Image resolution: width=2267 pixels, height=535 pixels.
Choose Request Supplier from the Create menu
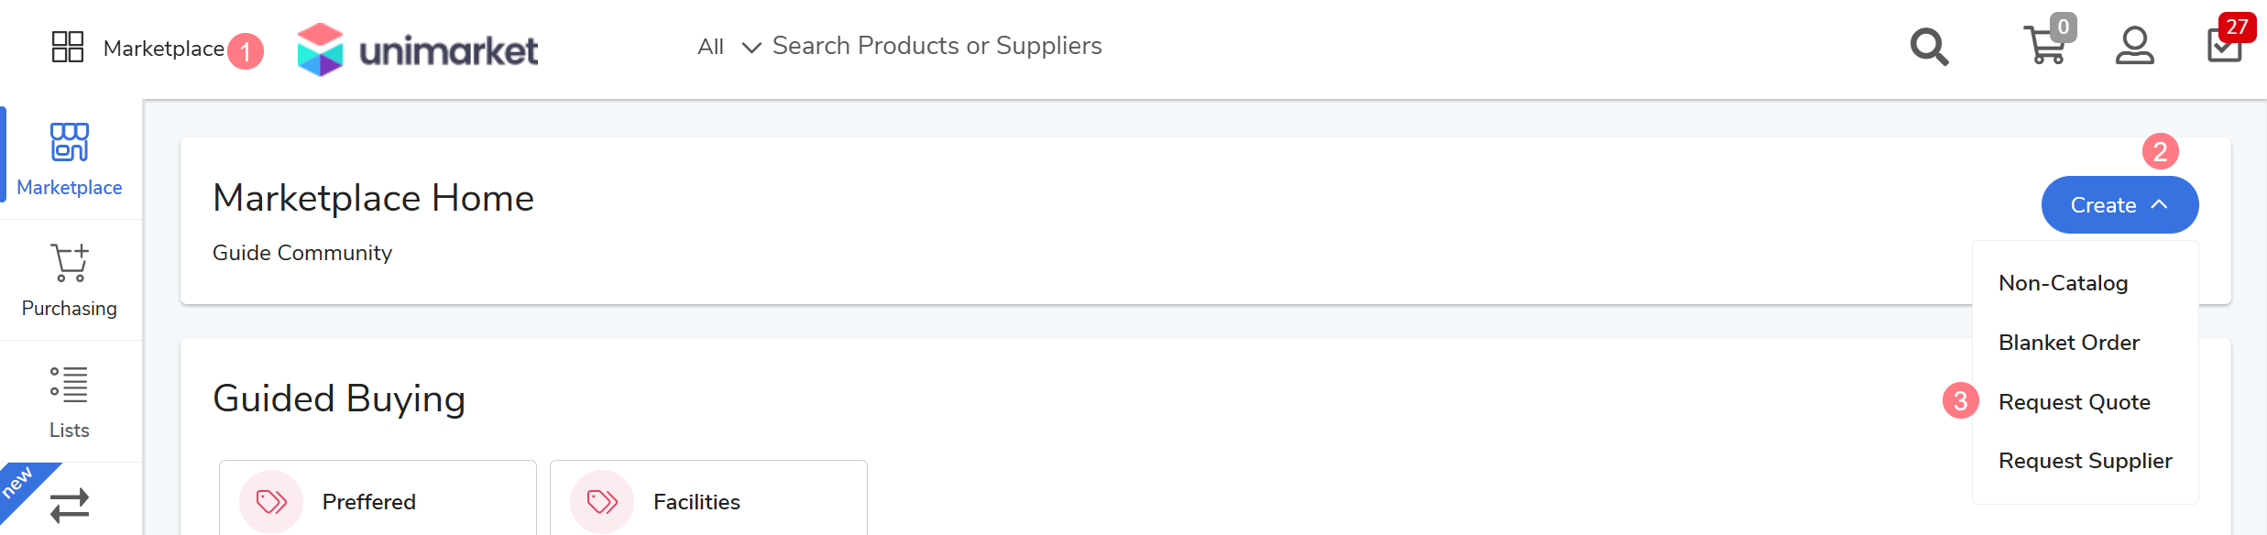point(2086,461)
